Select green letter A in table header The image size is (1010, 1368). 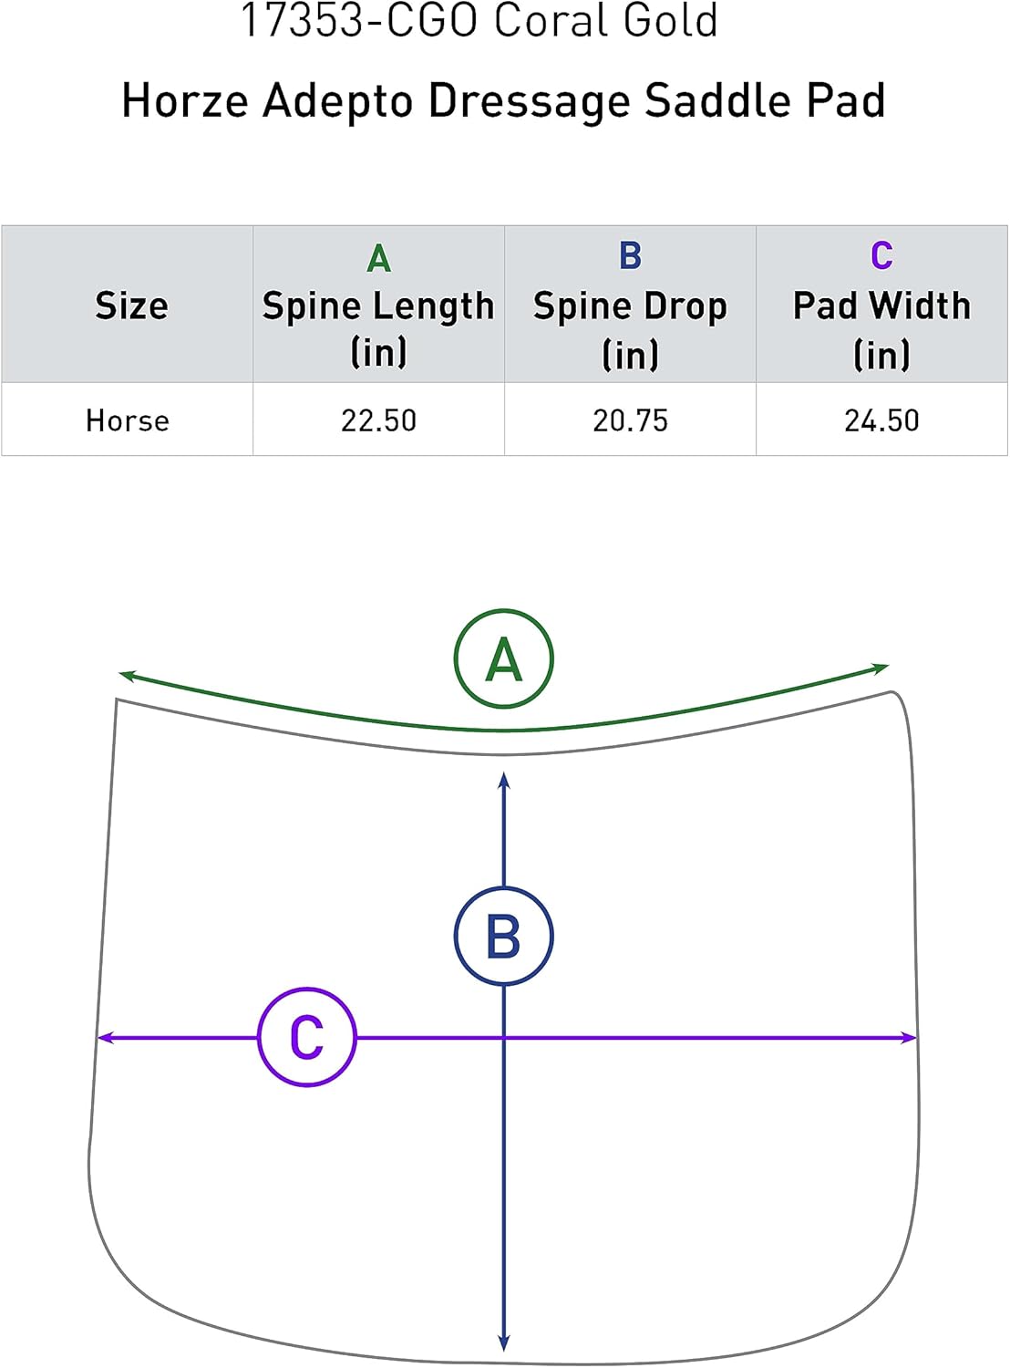coord(379,259)
